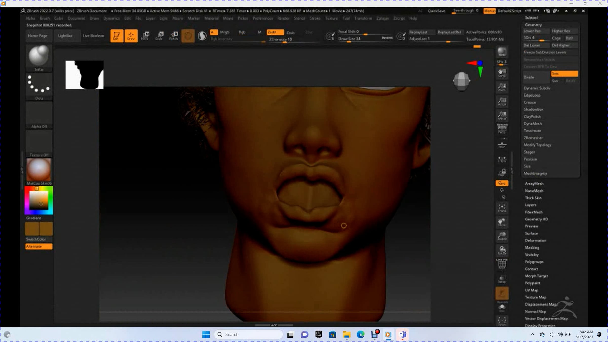Expand the Dynamic Subdiv section

pyautogui.click(x=537, y=88)
